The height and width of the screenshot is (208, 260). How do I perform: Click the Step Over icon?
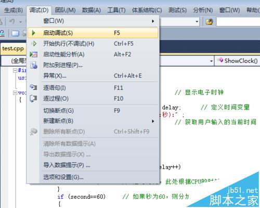pyautogui.click(x=33, y=99)
